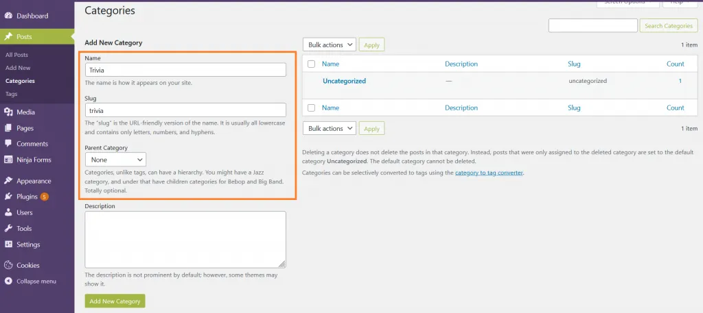Click the Plugins update count badge
Viewport: 703px width, 313px height.
44,197
